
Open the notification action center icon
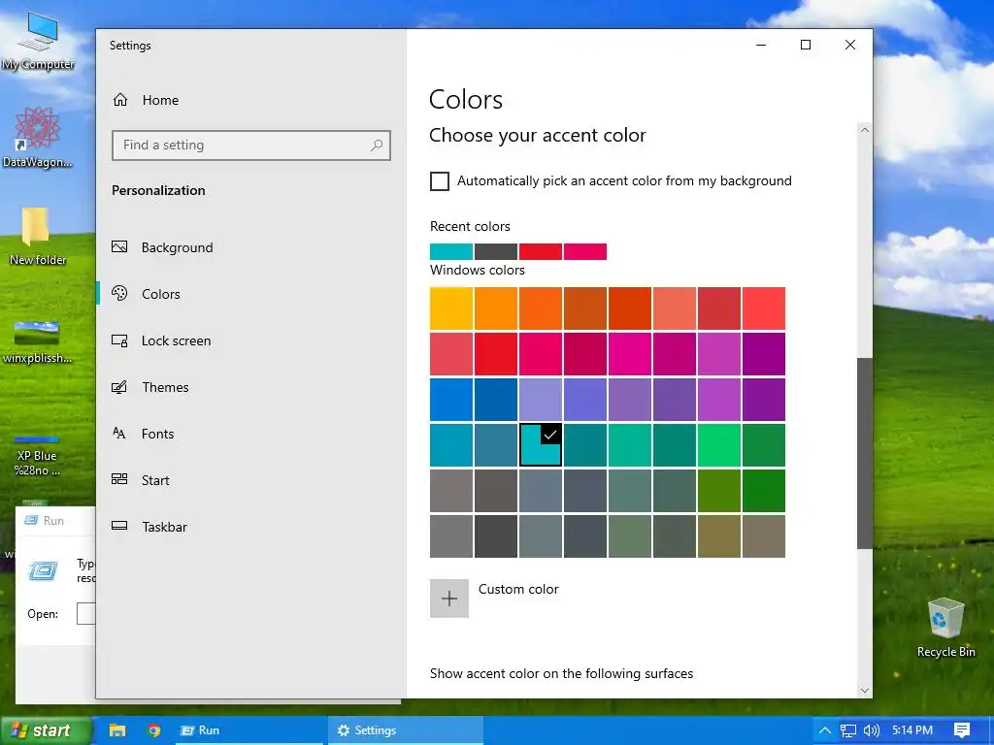[962, 730]
